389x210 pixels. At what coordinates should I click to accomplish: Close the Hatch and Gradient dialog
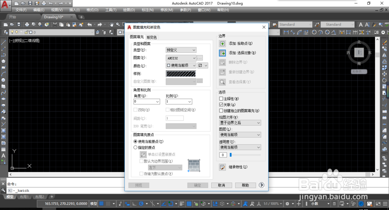[264, 27]
